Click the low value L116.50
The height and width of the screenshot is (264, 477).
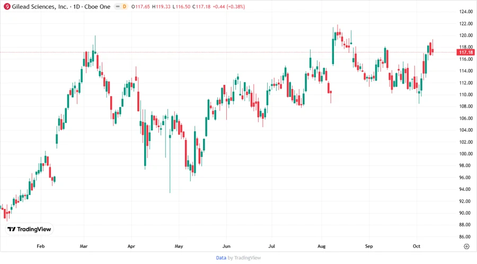coord(181,6)
